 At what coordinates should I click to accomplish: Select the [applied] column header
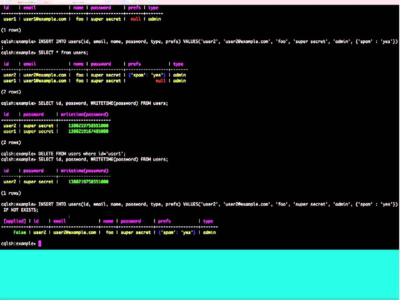(15, 221)
